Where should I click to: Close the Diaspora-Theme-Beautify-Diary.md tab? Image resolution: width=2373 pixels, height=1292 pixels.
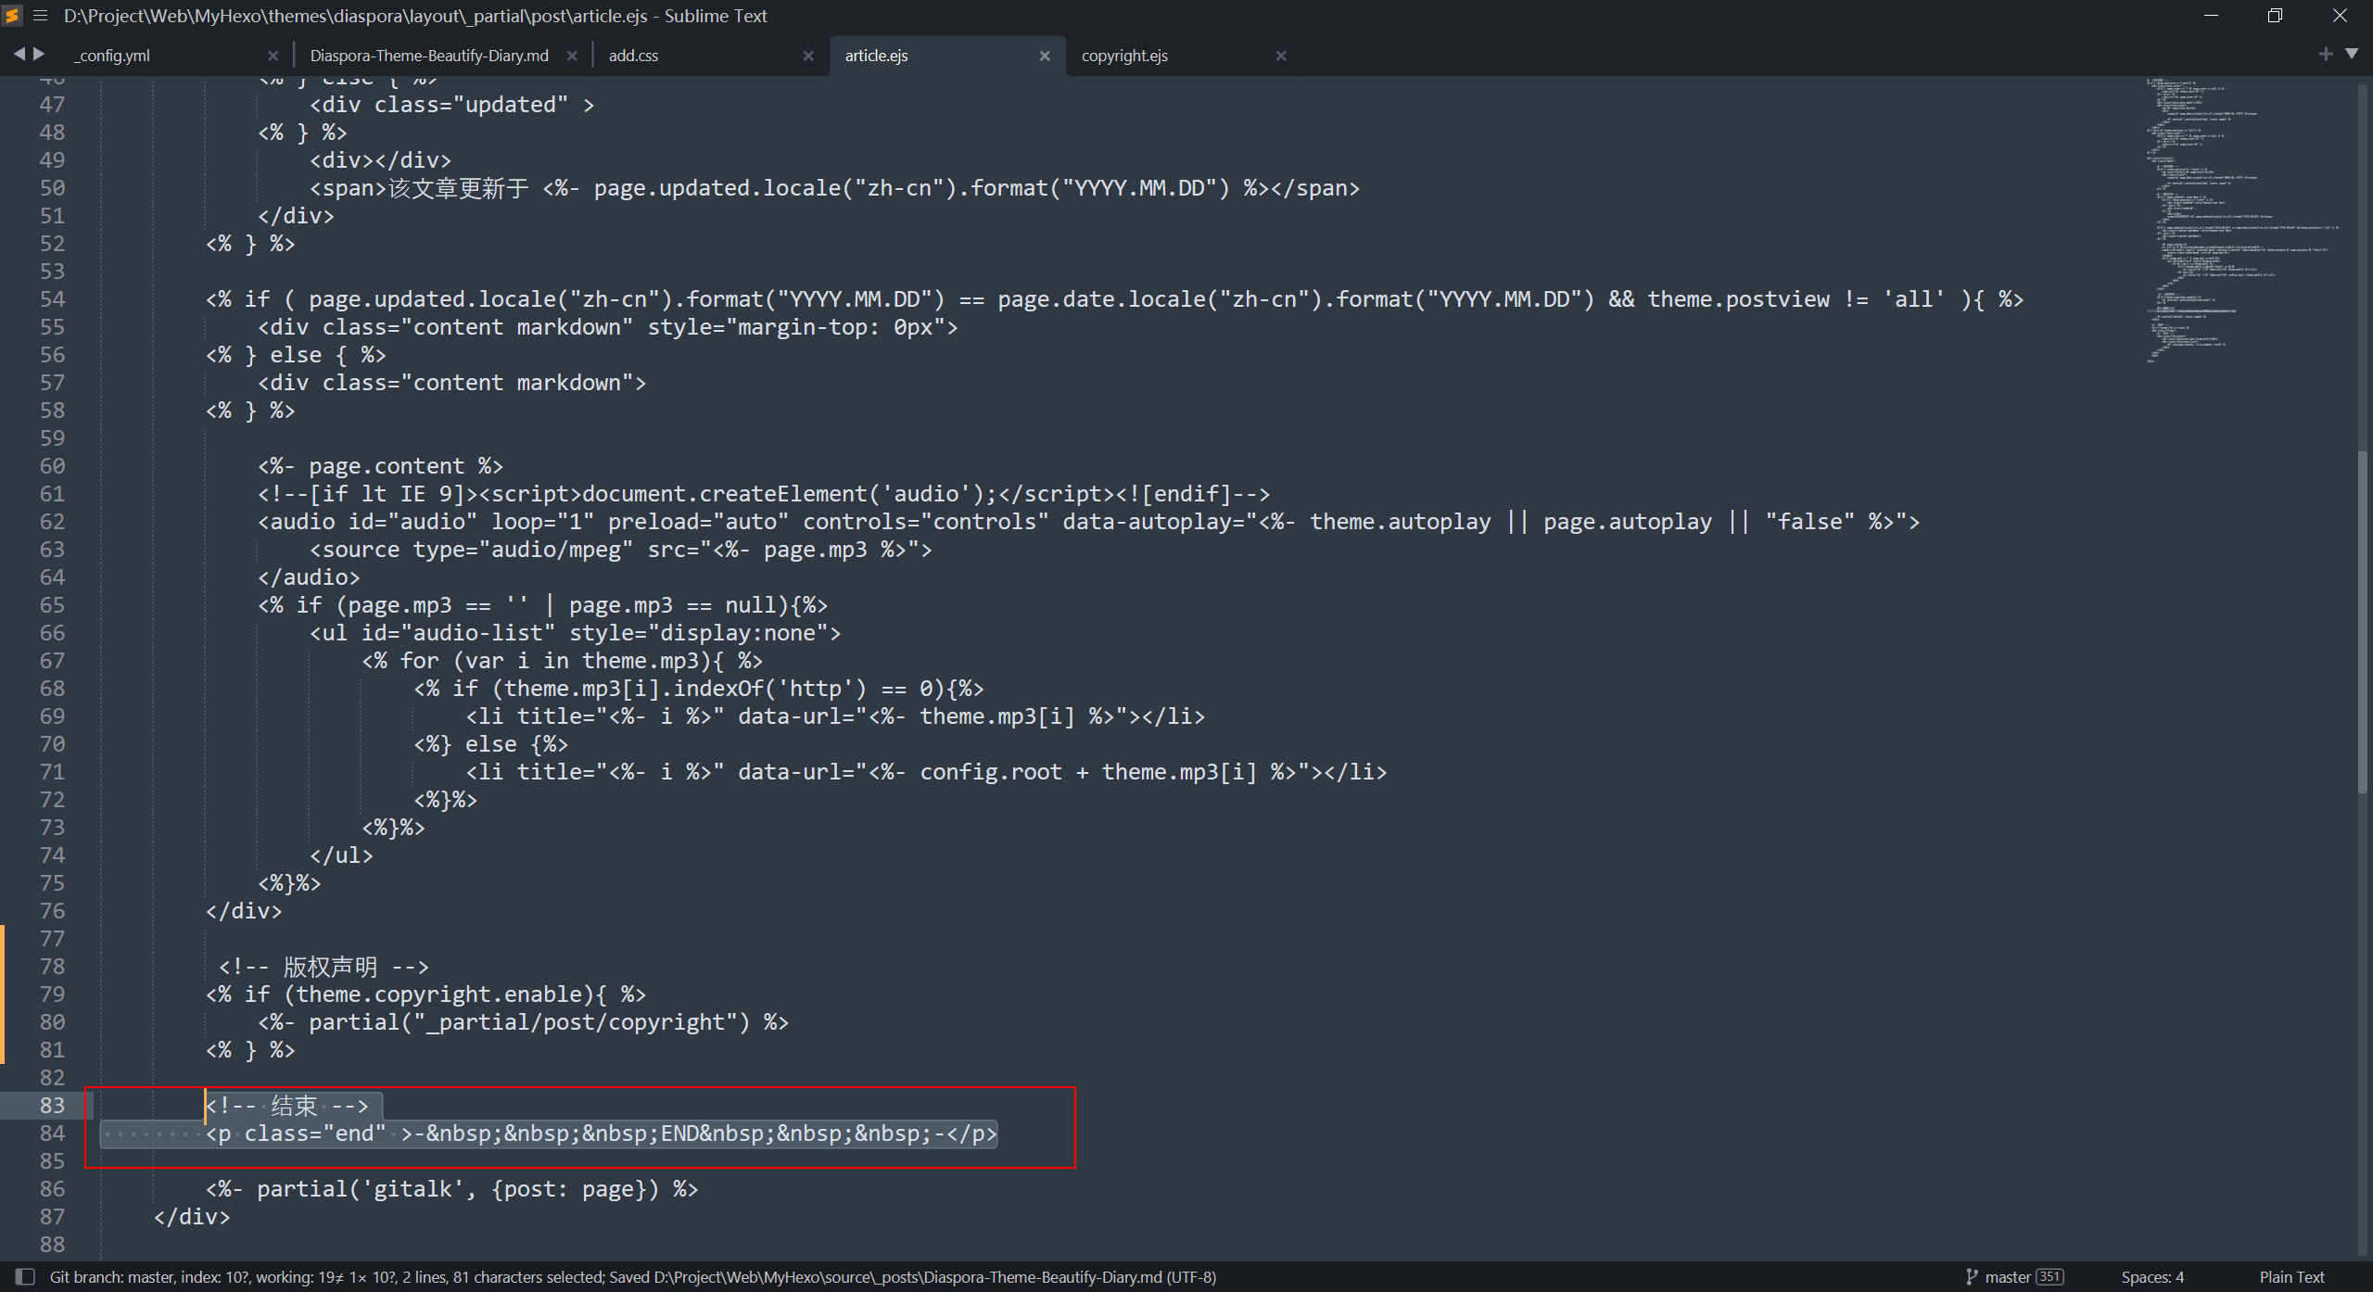pos(572,56)
